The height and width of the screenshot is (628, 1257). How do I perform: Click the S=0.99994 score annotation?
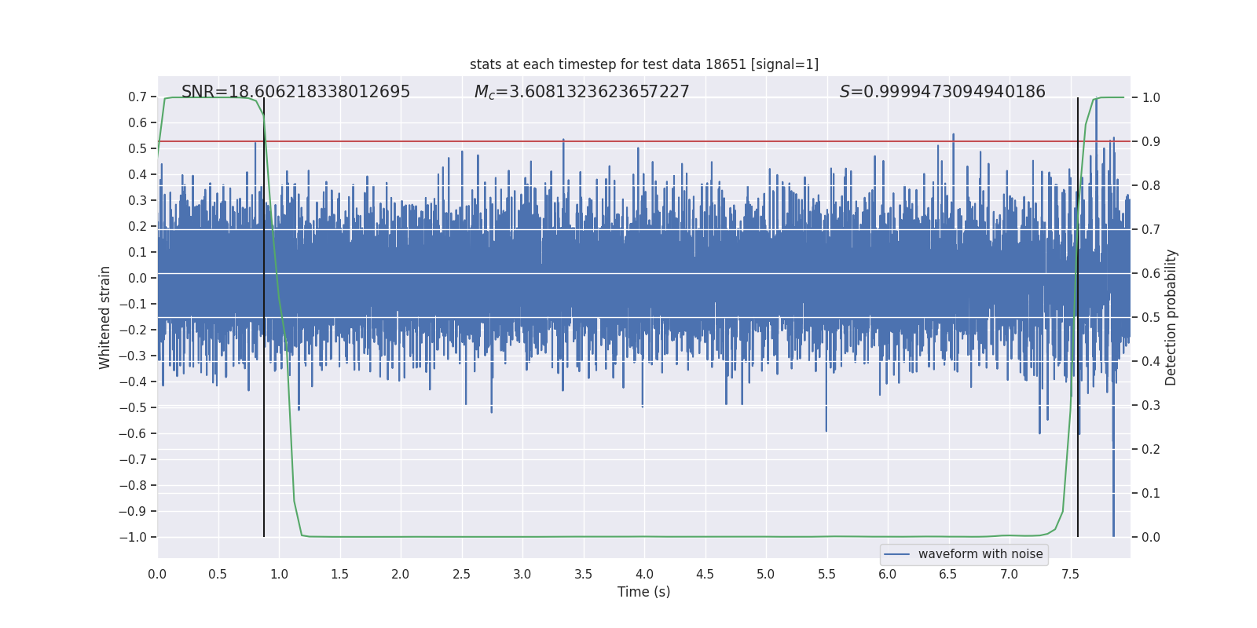[943, 92]
